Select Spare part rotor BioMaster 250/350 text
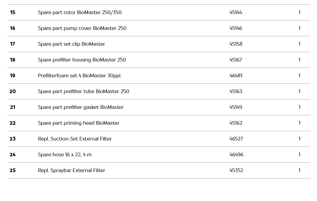The image size is (317, 201). (x=80, y=12)
